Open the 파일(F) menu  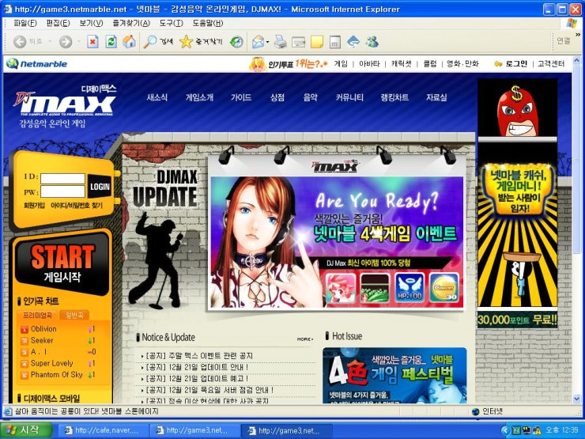(x=25, y=23)
